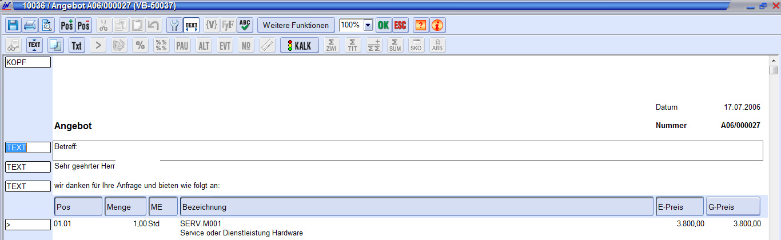This screenshot has height=240, width=781.
Task: Run the ABC spell check
Action: (245, 25)
